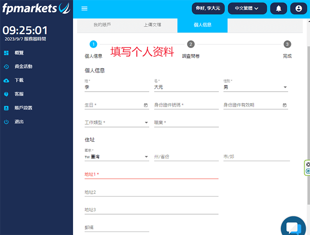
Task: Click the notification bell icon
Action: (x=279, y=8)
